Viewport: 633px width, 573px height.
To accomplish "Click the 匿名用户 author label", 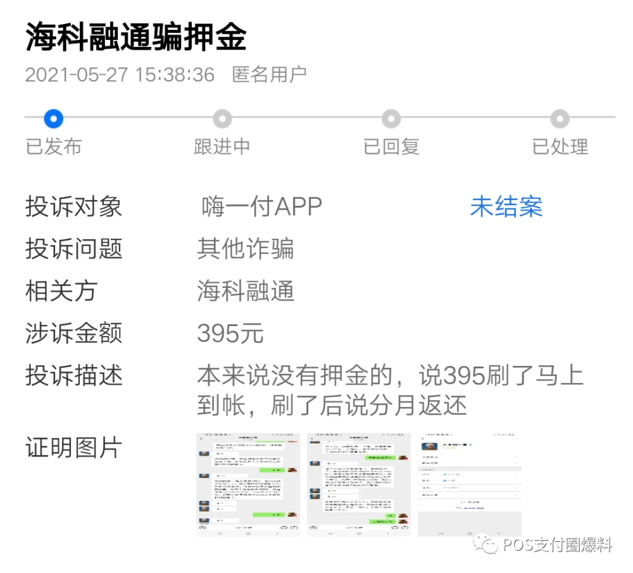I will click(x=269, y=75).
